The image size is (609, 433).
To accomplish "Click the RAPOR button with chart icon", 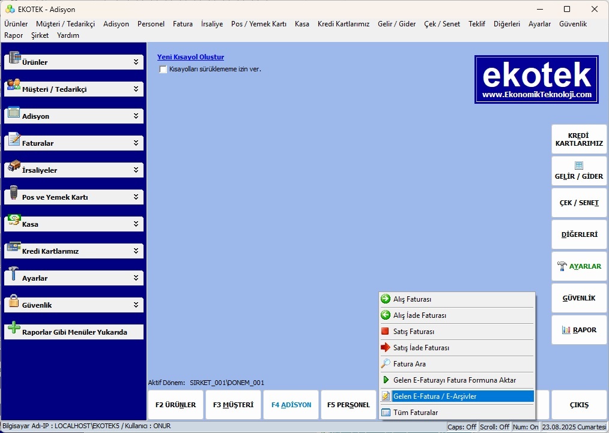I will (579, 330).
